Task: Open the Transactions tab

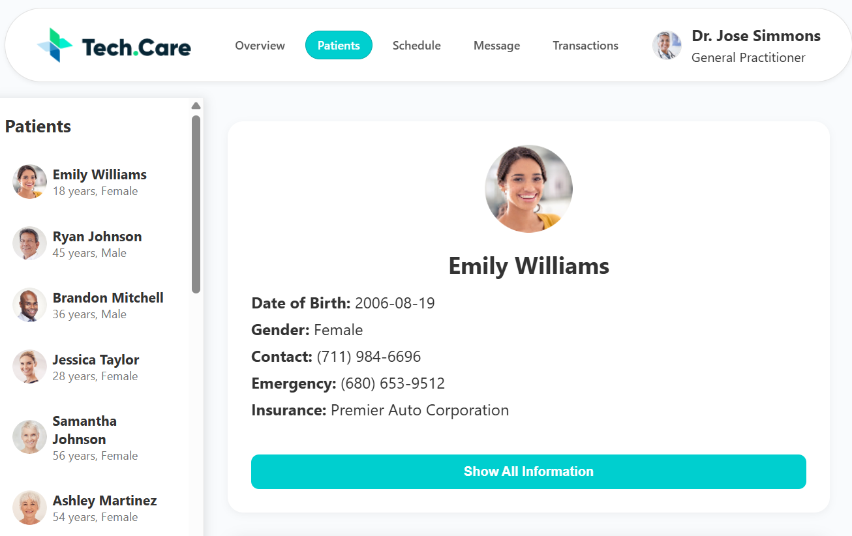Action: point(585,46)
